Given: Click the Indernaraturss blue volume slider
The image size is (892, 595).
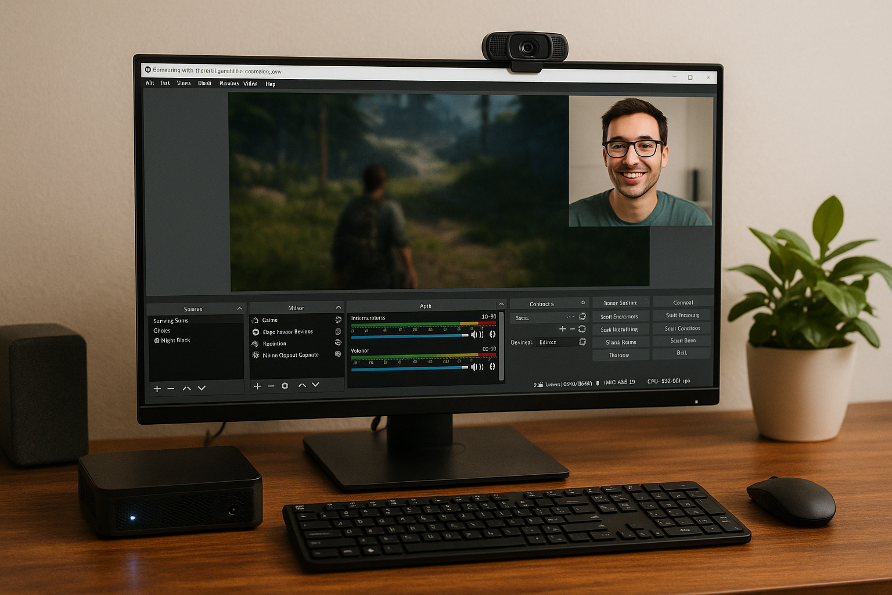Looking at the screenshot, I should [x=407, y=335].
